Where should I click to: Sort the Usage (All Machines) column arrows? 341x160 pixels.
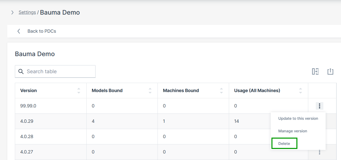click(x=300, y=91)
